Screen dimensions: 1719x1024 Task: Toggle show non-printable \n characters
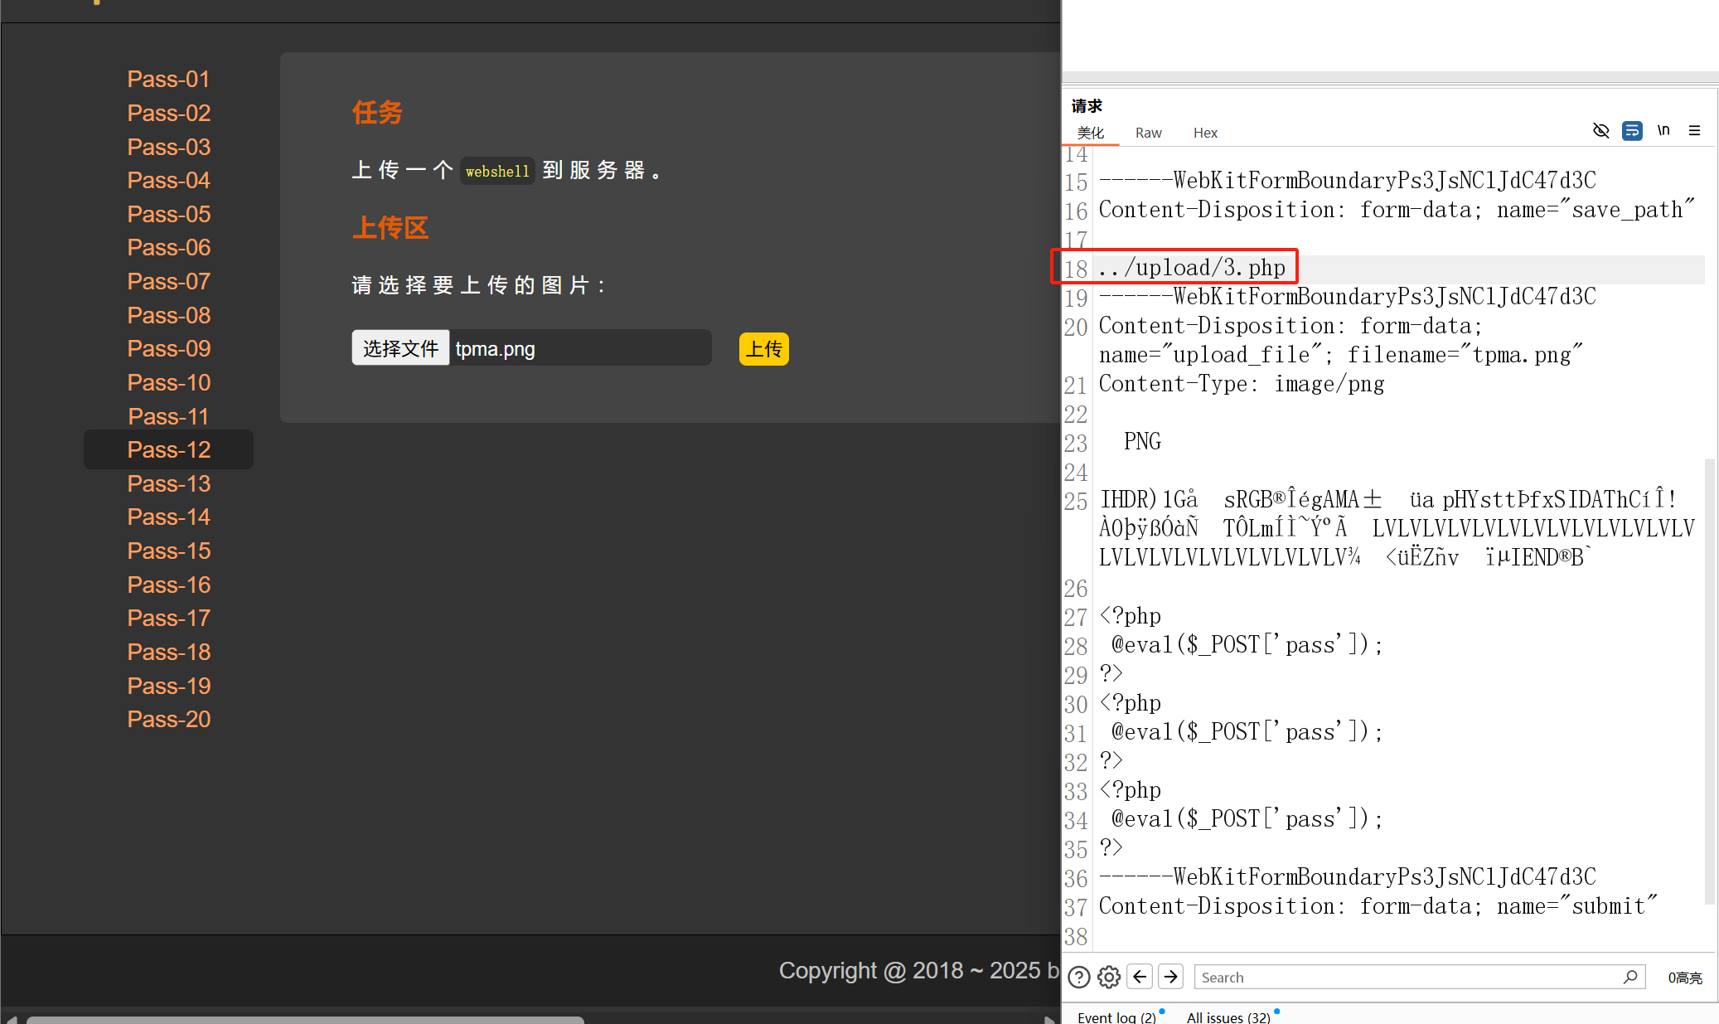point(1663,130)
